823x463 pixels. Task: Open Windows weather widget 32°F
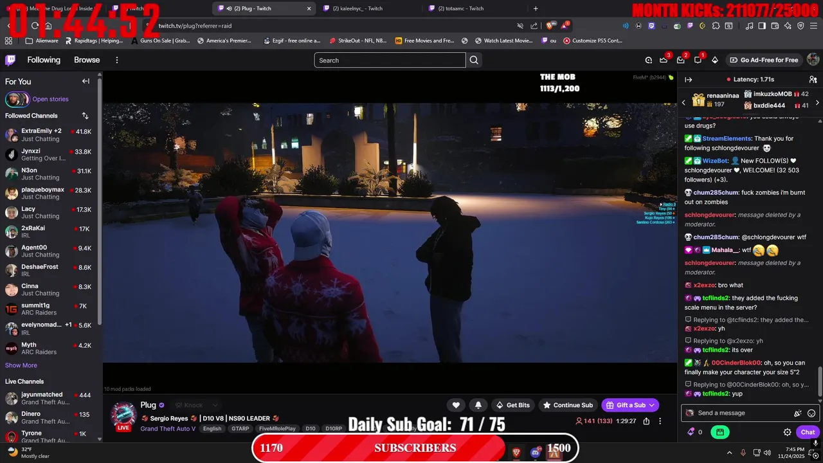tap(28, 452)
